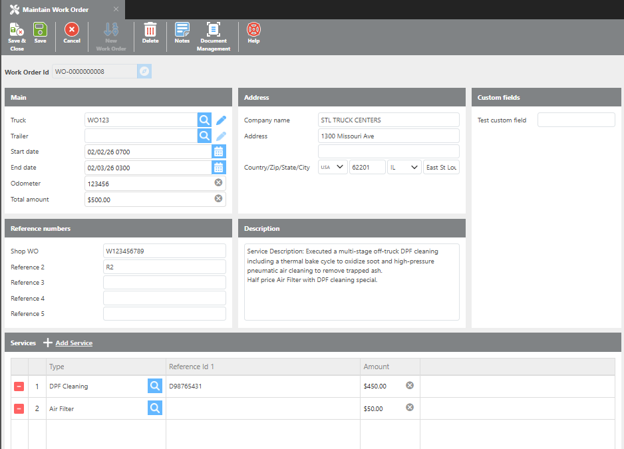
Task: Expand the State dropdown showing IL
Action: tap(404, 168)
